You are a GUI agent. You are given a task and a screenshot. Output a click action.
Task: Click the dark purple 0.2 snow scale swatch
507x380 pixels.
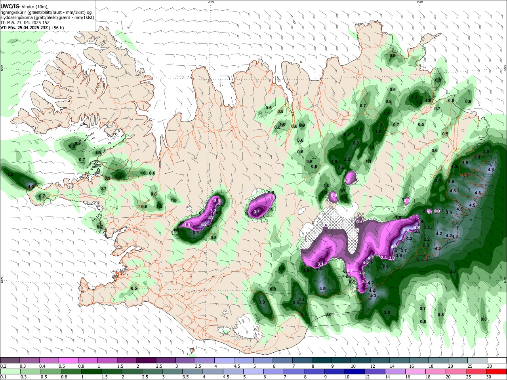pos(10,360)
